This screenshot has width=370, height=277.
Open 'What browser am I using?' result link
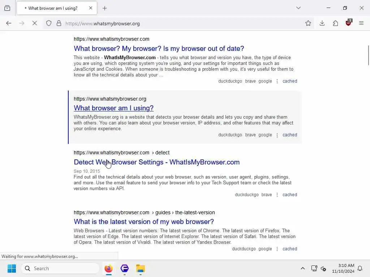(113, 108)
